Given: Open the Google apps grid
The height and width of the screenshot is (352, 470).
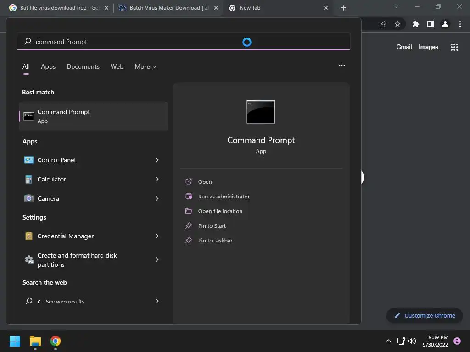Looking at the screenshot, I should point(454,47).
